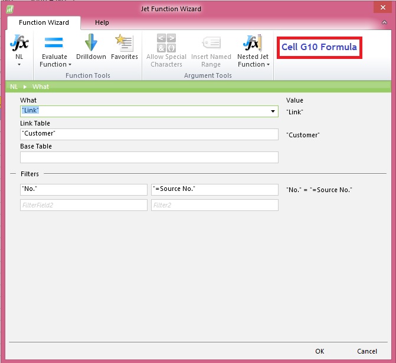
Task: Switch to the Function Wizard tab
Action: (x=44, y=22)
